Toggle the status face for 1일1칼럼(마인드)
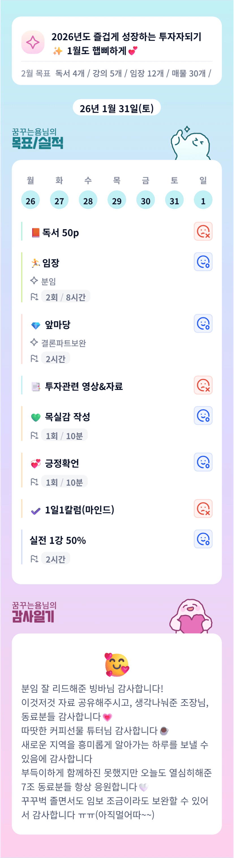Image resolution: width=234 pixels, height=858 pixels. coord(203,509)
